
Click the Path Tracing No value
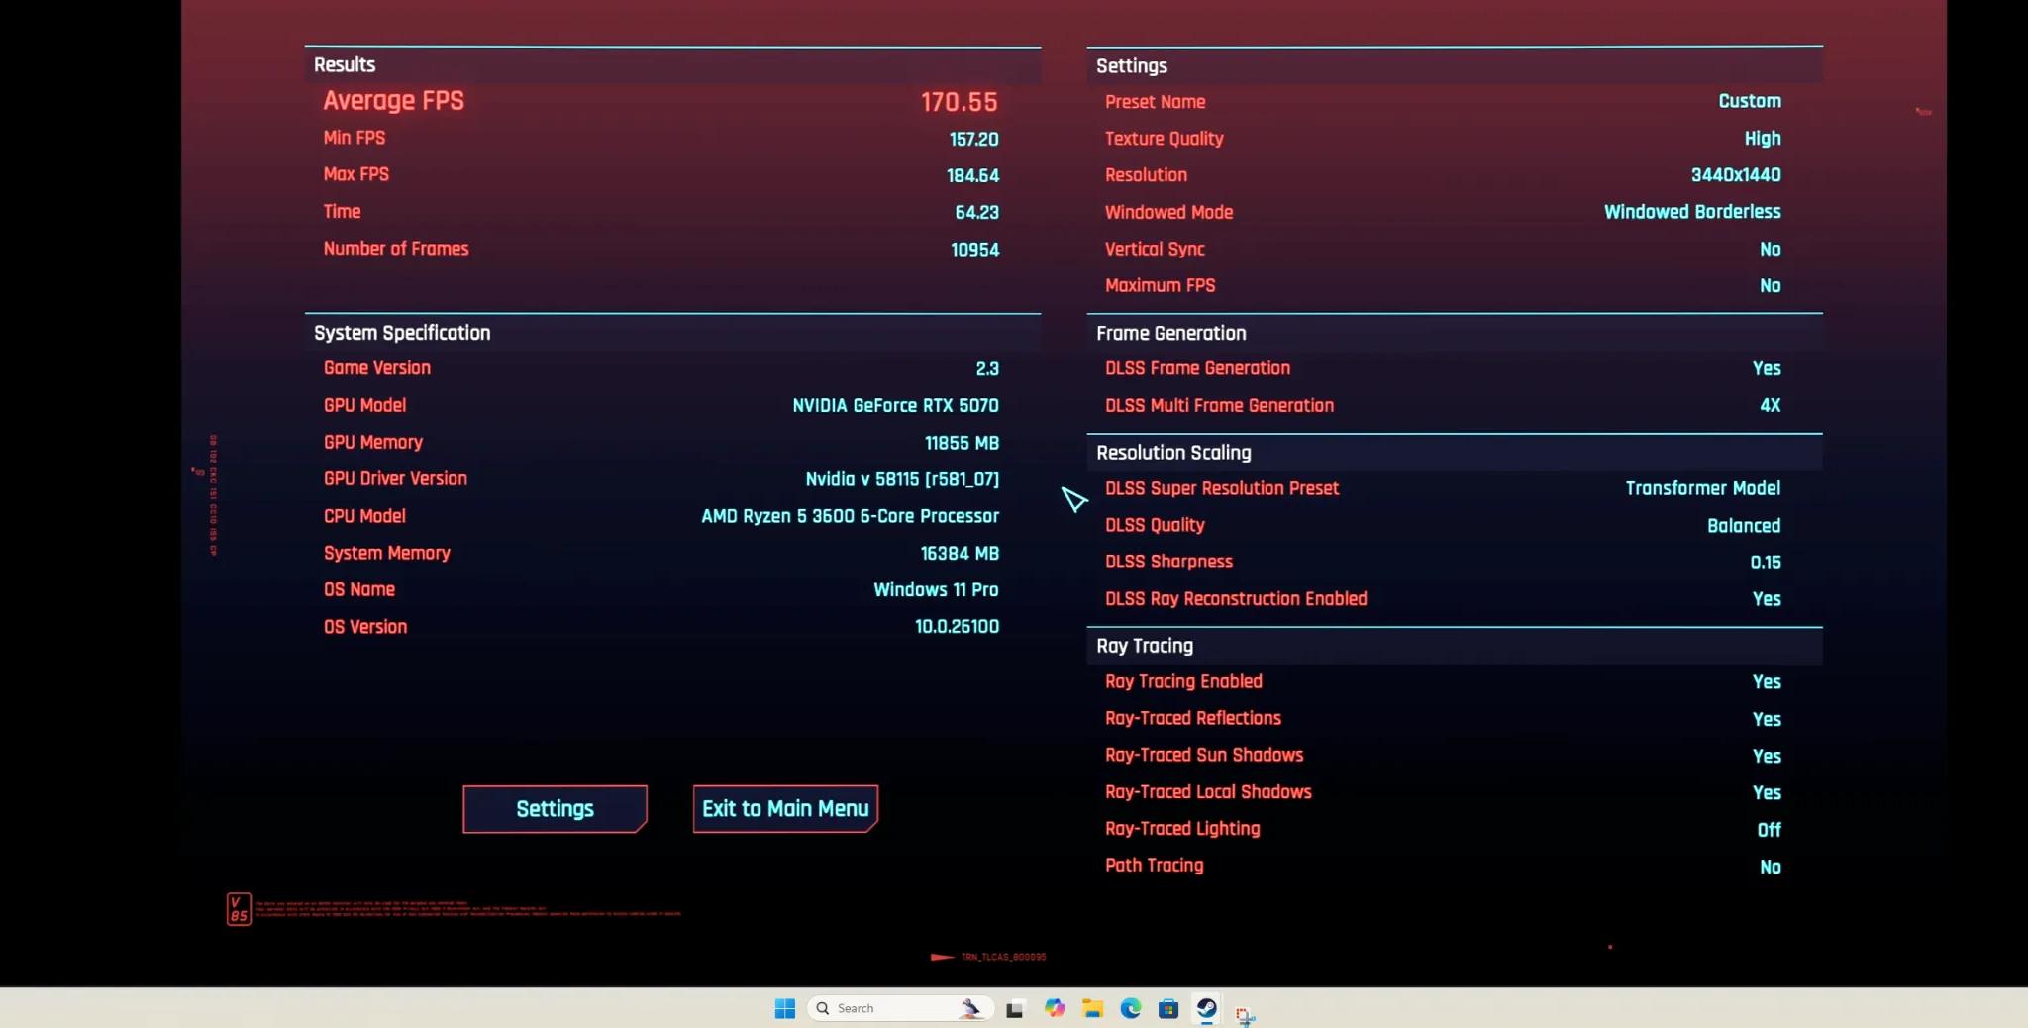point(1770,867)
